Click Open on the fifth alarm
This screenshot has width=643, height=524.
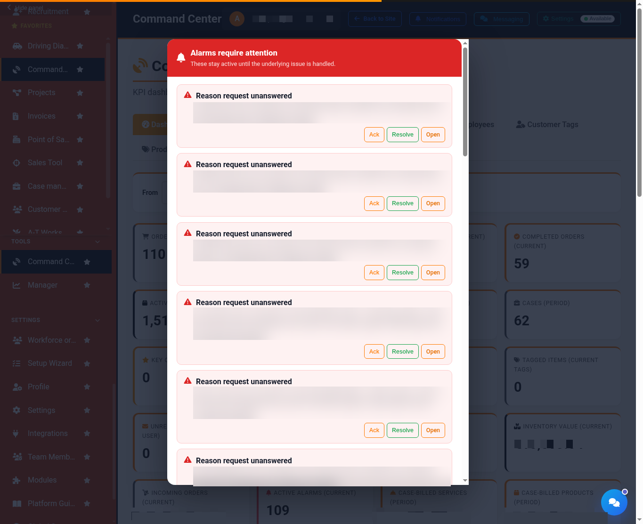tap(433, 430)
